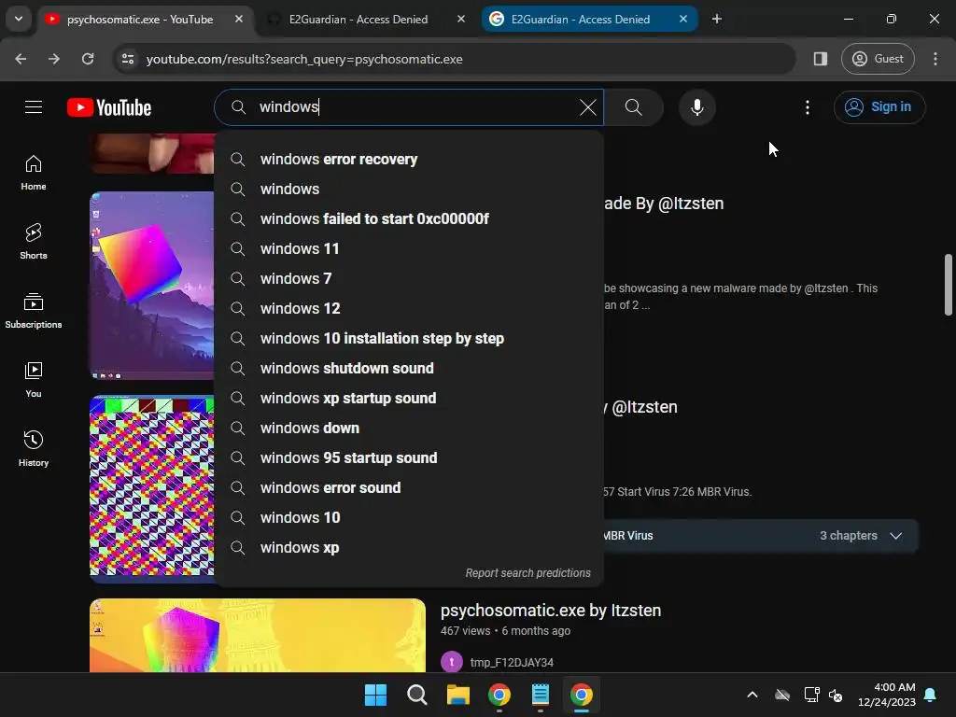Click Report search predictions link
This screenshot has width=956, height=717.
(528, 573)
